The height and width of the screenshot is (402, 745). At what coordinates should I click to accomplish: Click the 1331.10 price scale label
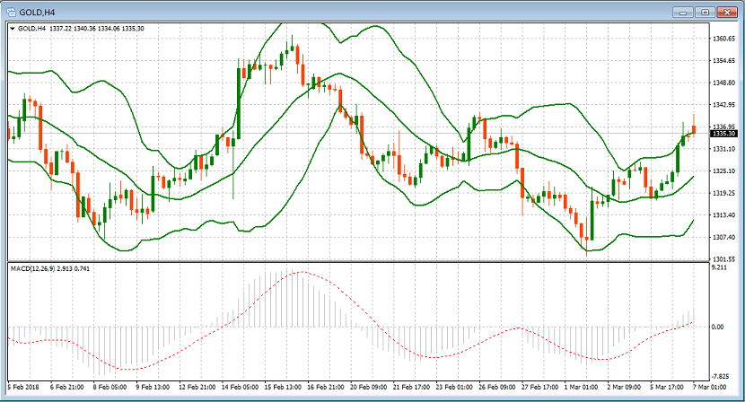click(724, 149)
